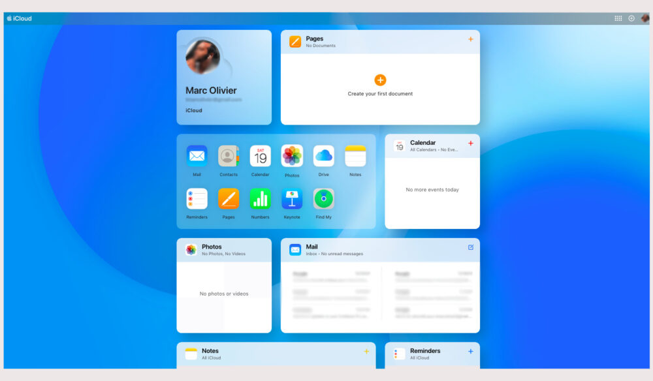Open the Photos app icon in app grid
Viewport: 653px width, 381px height.
(292, 156)
